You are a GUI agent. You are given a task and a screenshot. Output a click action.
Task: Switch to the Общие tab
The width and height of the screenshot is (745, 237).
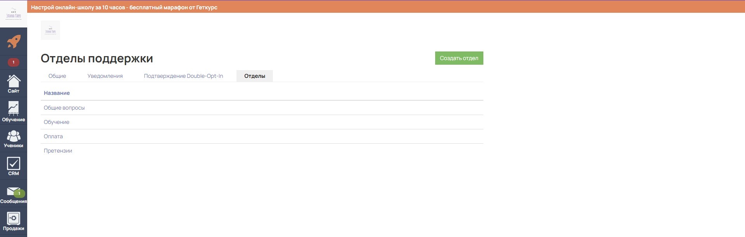(x=57, y=76)
